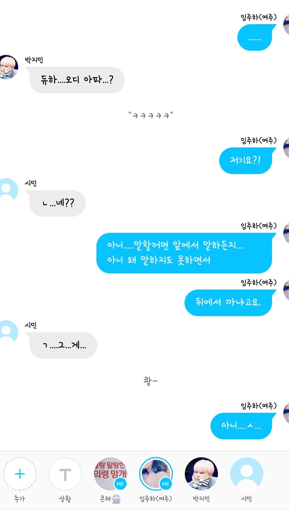Choose the 큰해 character avatar
Screen dimensions: 289x514
(110, 474)
